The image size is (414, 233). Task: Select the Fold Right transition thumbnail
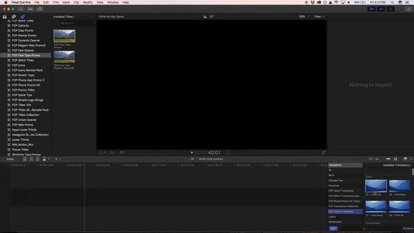399,186
